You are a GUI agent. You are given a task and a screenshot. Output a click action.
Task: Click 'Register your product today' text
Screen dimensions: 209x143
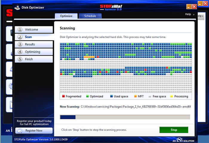pyautogui.click(x=34, y=122)
